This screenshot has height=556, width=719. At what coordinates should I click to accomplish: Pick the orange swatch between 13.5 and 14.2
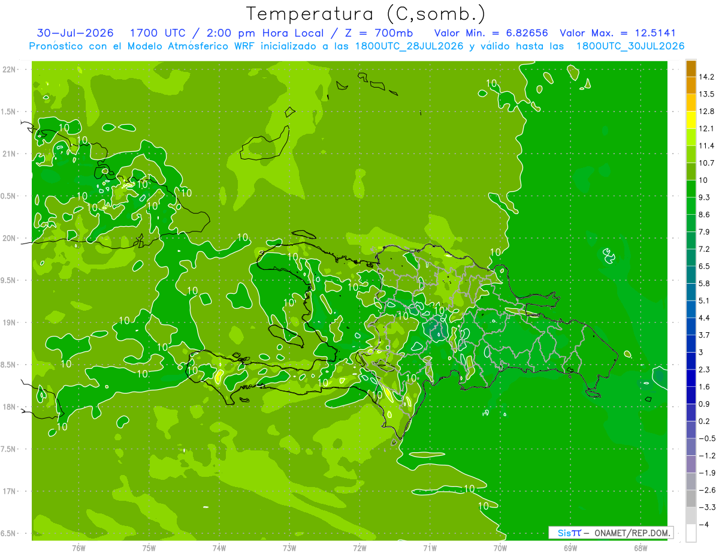pos(691,85)
